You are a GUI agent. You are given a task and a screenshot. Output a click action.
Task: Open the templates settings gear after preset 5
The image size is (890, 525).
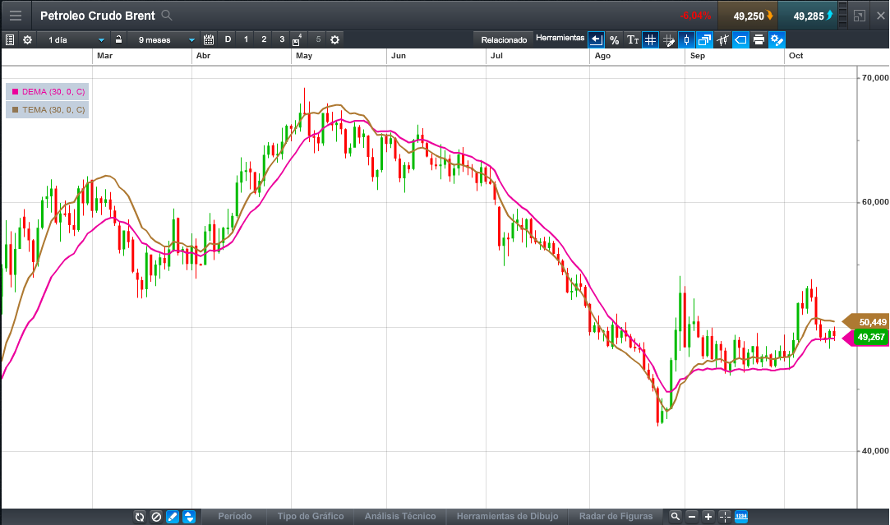(335, 39)
